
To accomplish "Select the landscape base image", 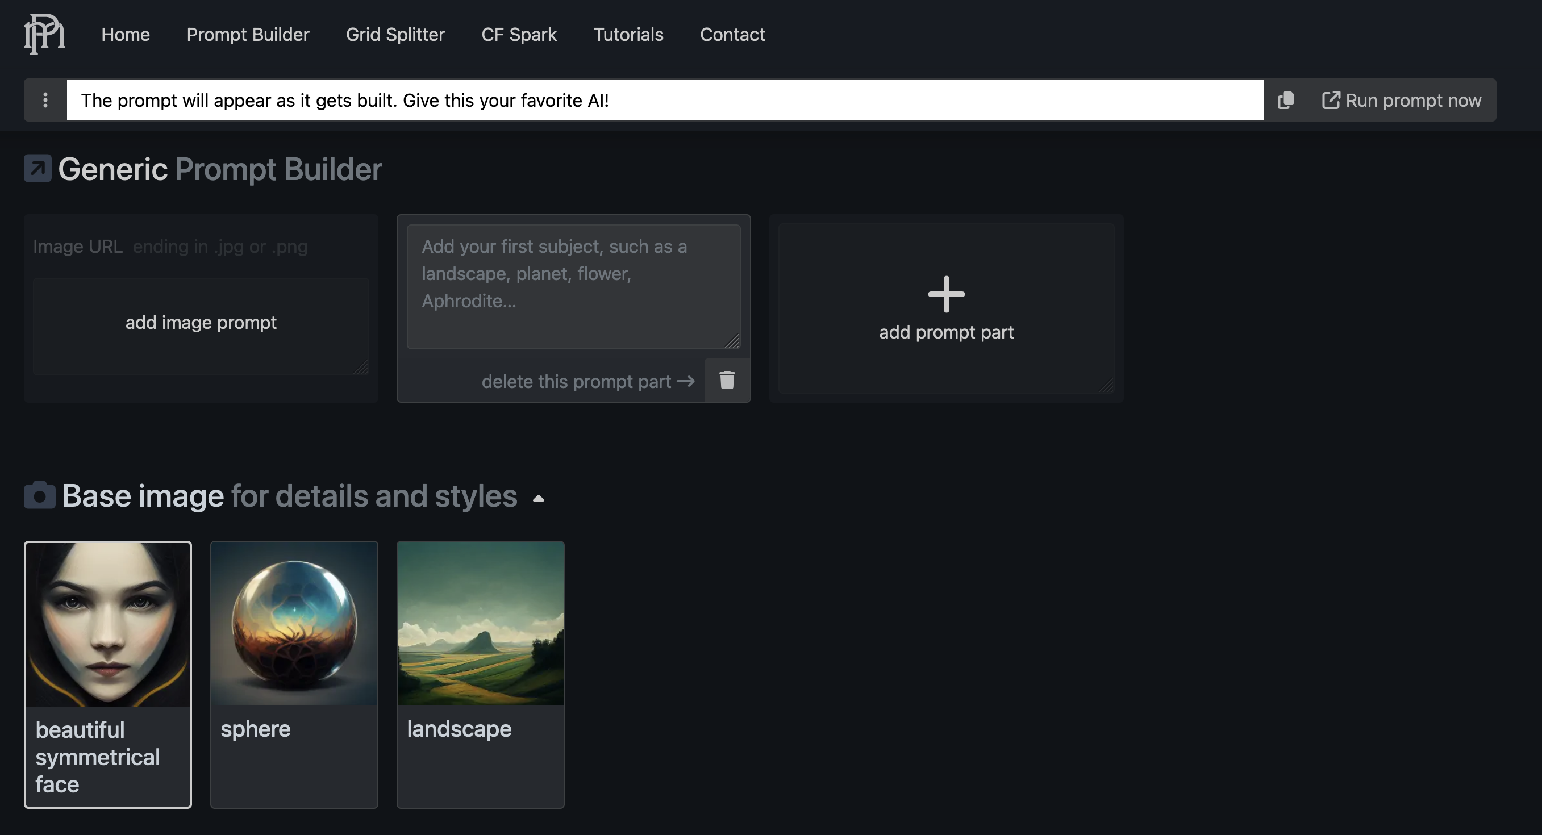I will pos(480,675).
